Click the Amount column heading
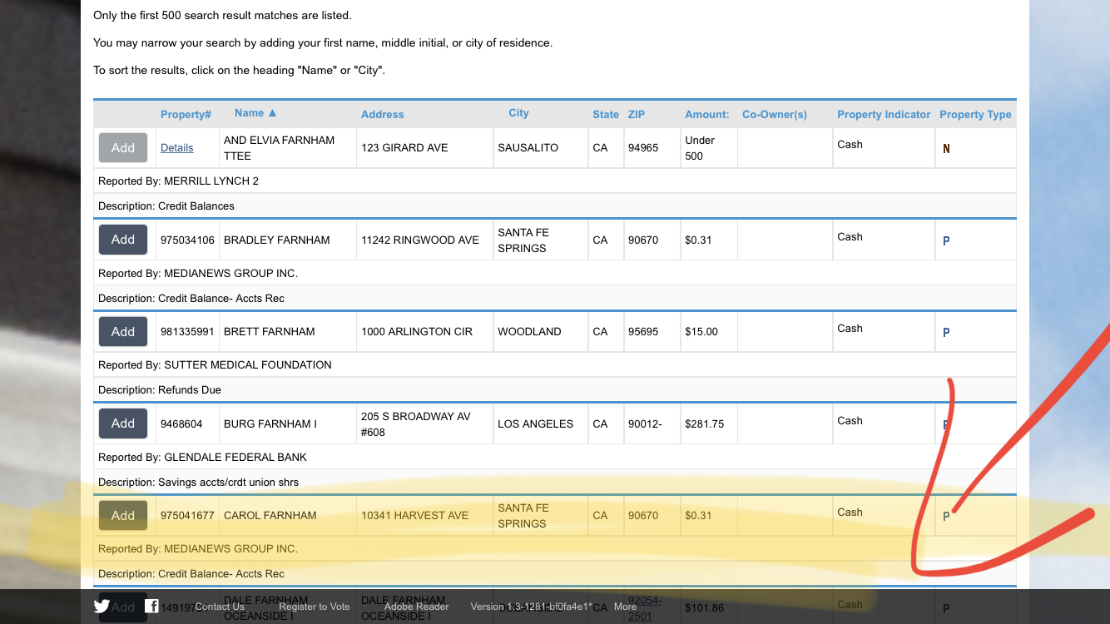The image size is (1110, 624). 706,115
